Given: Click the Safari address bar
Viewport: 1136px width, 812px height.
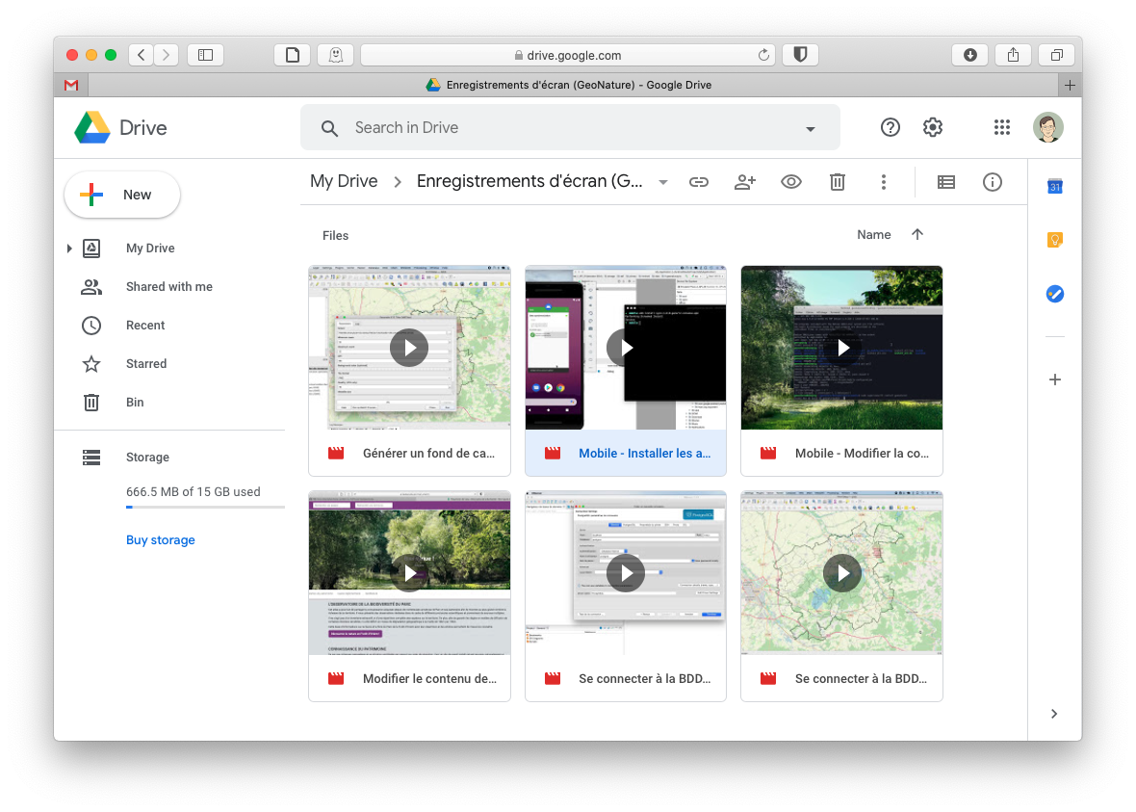Looking at the screenshot, I should (567, 55).
